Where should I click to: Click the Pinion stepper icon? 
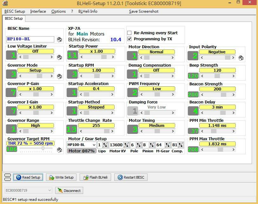coord(151,145)
